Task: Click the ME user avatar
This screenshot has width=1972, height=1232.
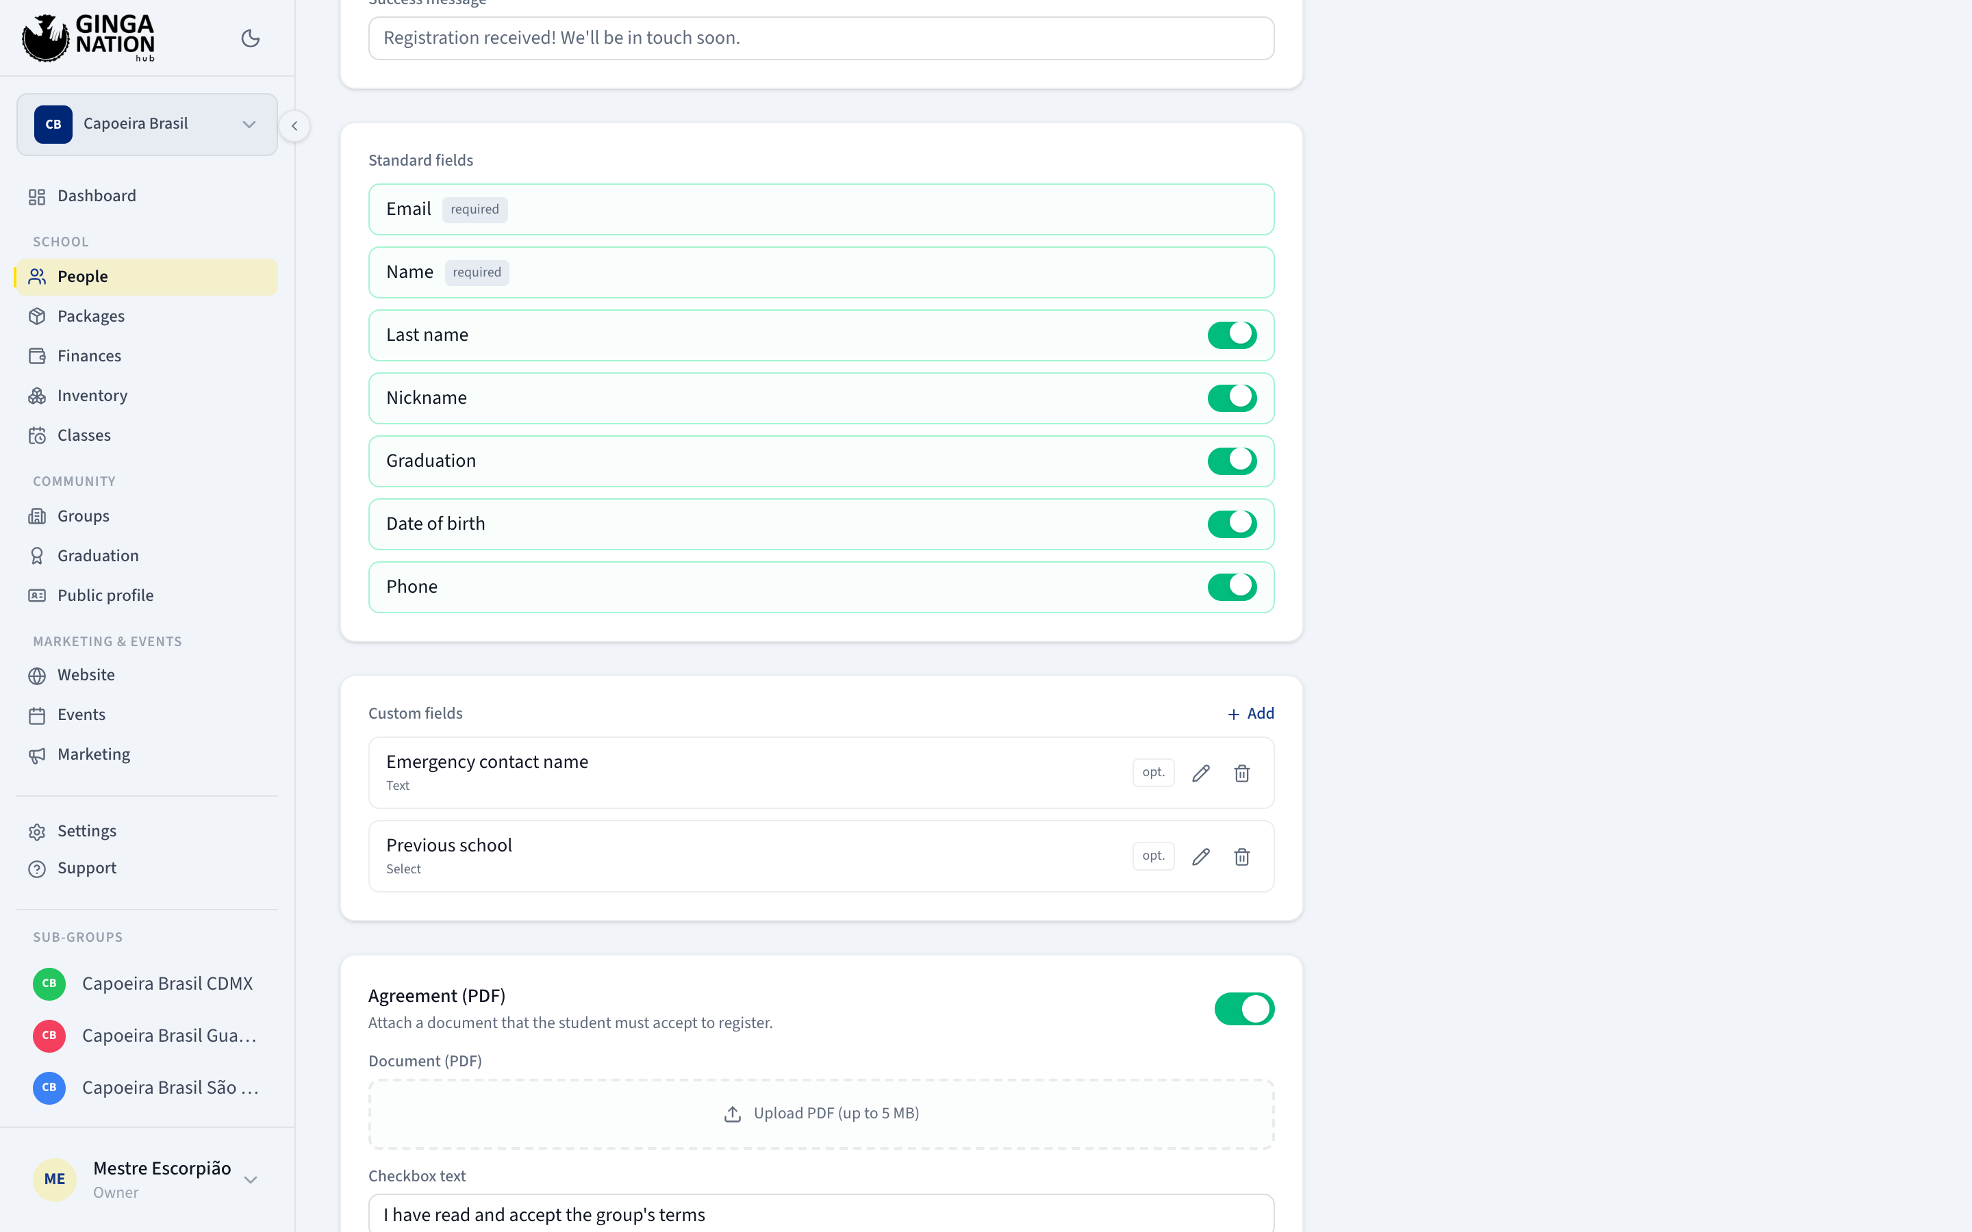Action: point(55,1179)
